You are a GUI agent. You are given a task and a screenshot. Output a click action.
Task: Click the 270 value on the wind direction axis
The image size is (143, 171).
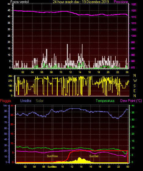[10, 81]
